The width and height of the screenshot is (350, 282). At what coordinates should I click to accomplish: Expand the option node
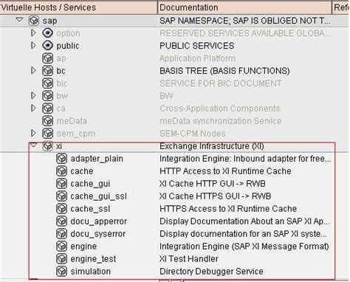point(33,32)
